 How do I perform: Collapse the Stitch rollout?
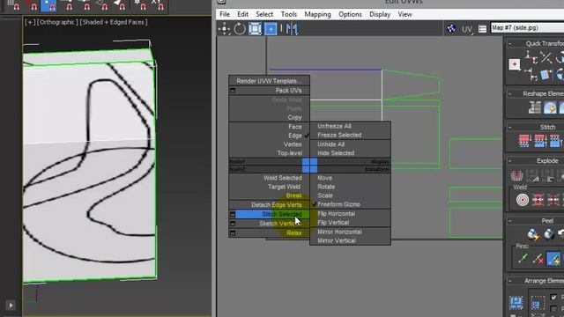(510, 127)
